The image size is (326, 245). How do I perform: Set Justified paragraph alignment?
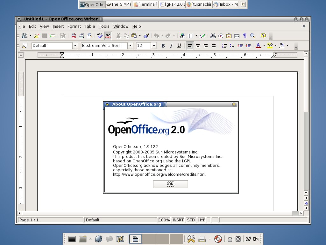[x=214, y=46]
